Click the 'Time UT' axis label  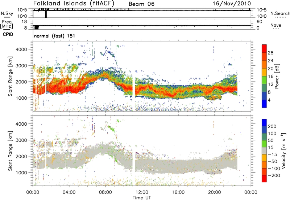tap(142, 197)
